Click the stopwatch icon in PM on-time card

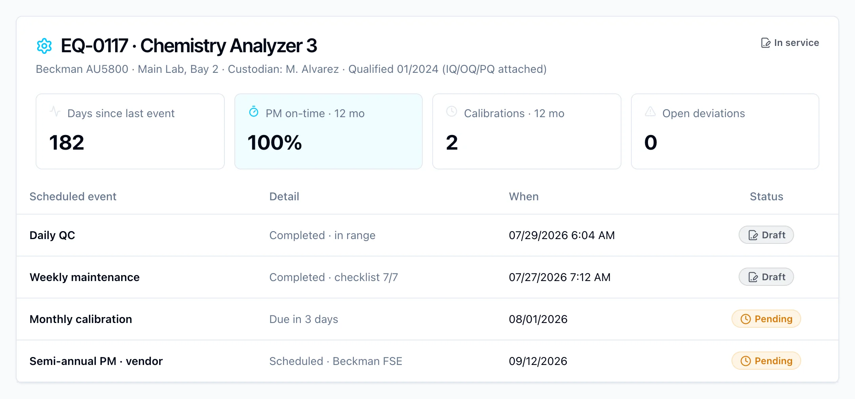tap(254, 112)
